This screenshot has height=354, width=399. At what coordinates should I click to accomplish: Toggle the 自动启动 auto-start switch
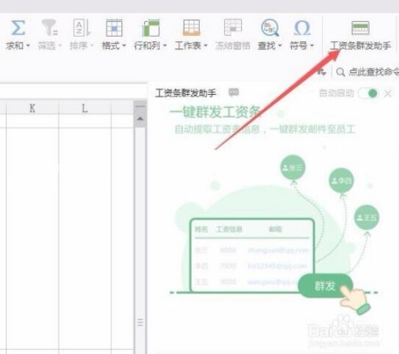(367, 93)
